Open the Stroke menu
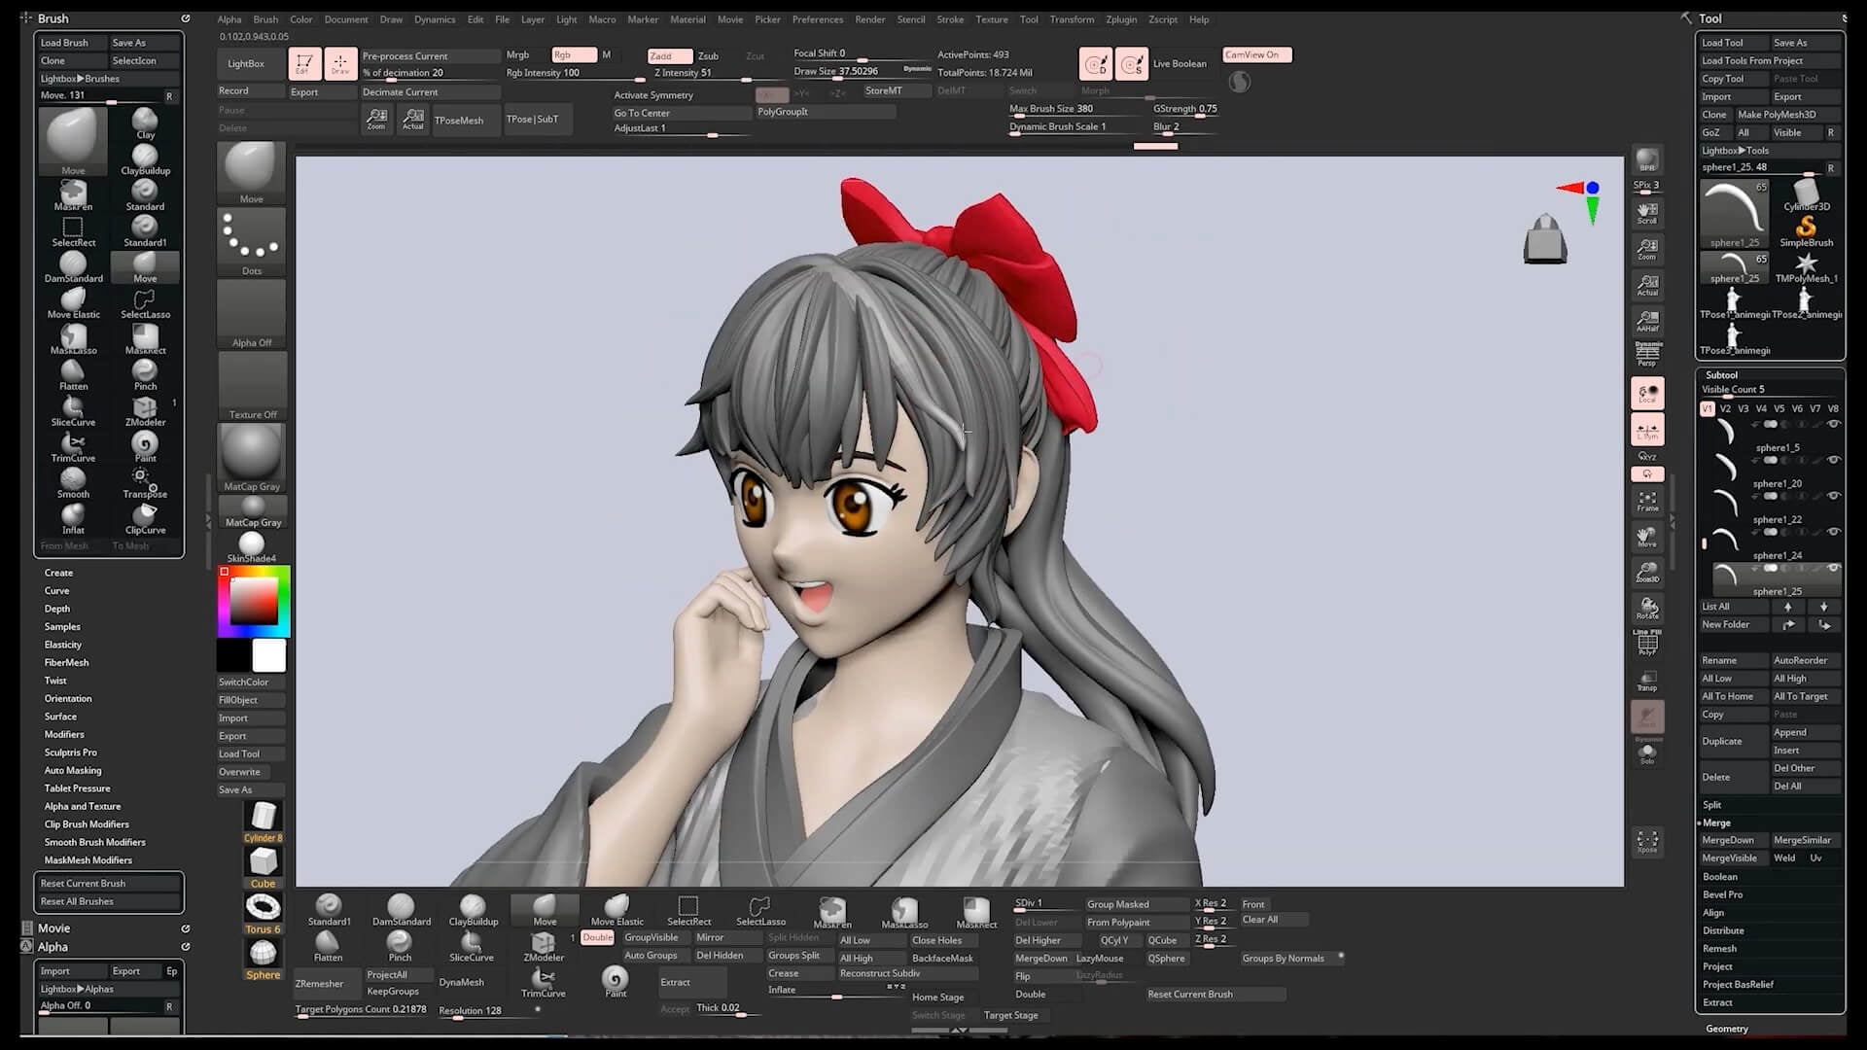This screenshot has height=1050, width=1867. tap(950, 19)
